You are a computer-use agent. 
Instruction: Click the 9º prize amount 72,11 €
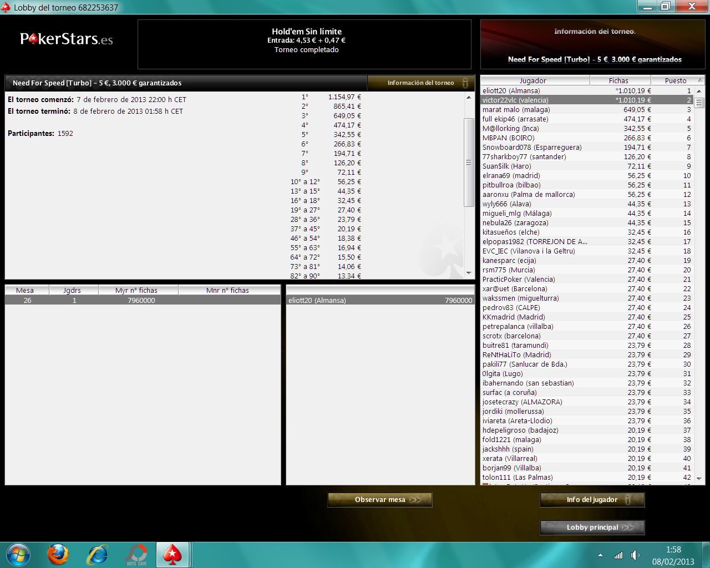[349, 173]
